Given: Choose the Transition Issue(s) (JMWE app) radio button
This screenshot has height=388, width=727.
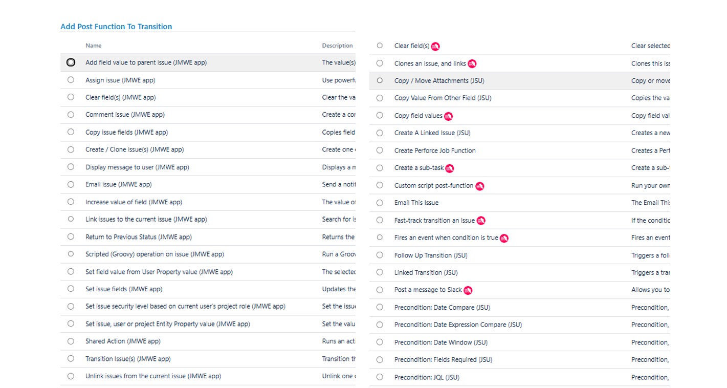Looking at the screenshot, I should (71, 359).
